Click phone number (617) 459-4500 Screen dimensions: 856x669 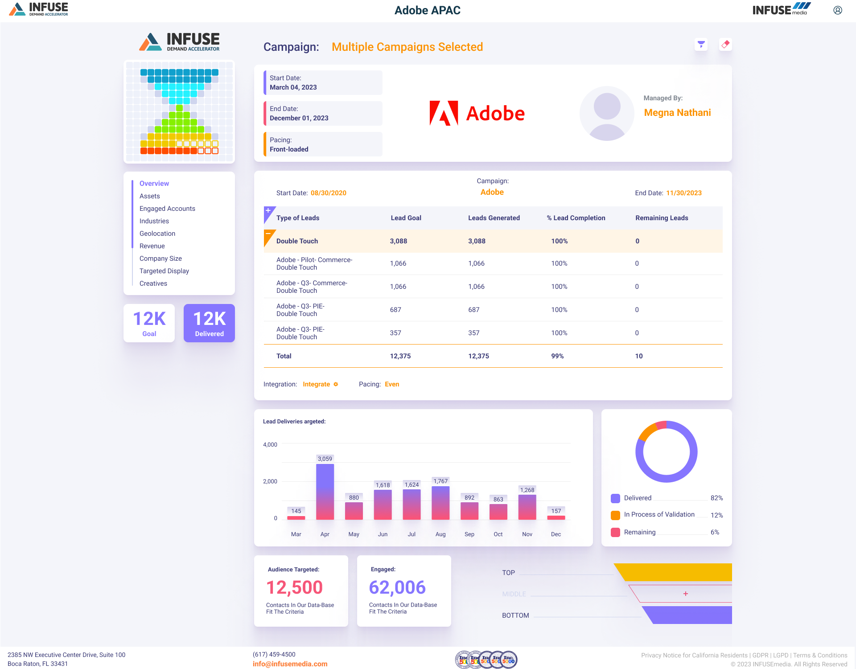pyautogui.click(x=274, y=654)
